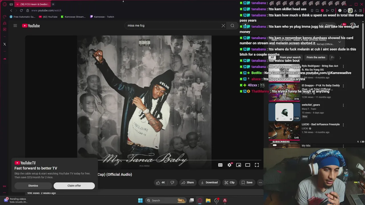Open more actions ellipsis under video
Screen dimensions: 365x205
coord(260,183)
